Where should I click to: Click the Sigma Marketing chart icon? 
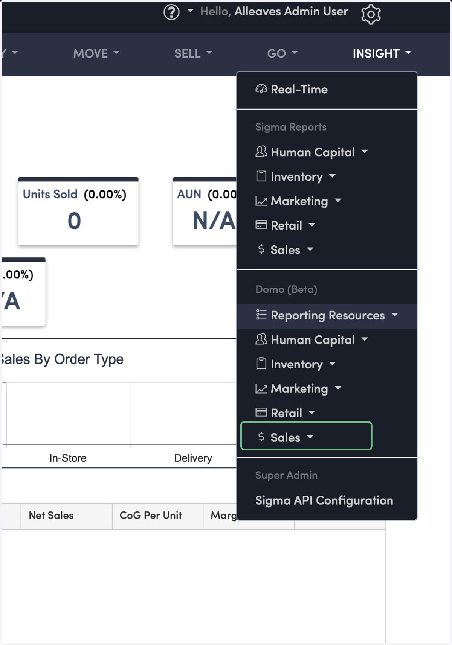click(x=261, y=201)
